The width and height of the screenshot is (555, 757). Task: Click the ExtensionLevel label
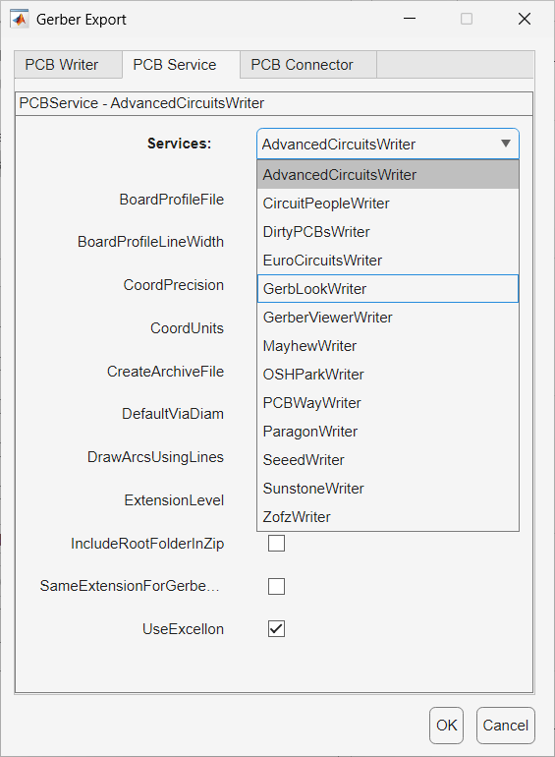click(x=174, y=500)
